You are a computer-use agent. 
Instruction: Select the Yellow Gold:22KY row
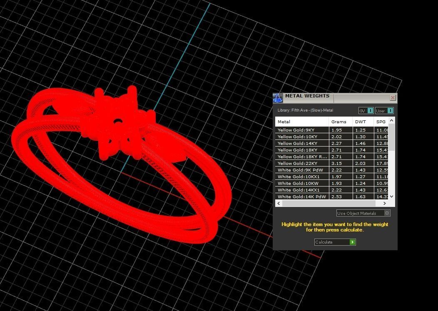(331, 164)
